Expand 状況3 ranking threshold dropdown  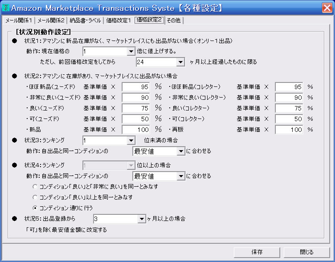[131, 140]
